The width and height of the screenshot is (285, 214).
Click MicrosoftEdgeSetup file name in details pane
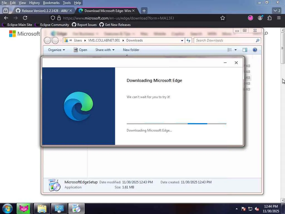tap(81, 182)
